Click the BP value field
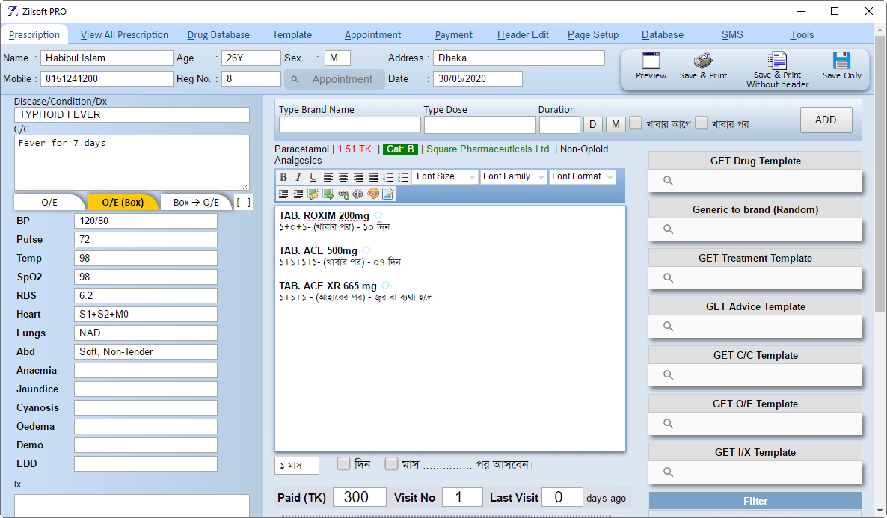Image resolution: width=887 pixels, height=518 pixels. tap(145, 221)
